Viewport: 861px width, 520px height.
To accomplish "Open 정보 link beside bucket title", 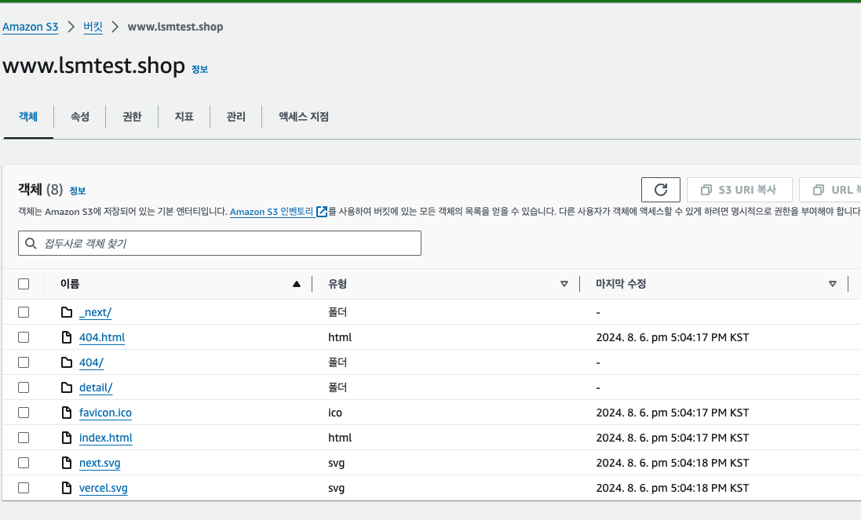I will point(200,69).
